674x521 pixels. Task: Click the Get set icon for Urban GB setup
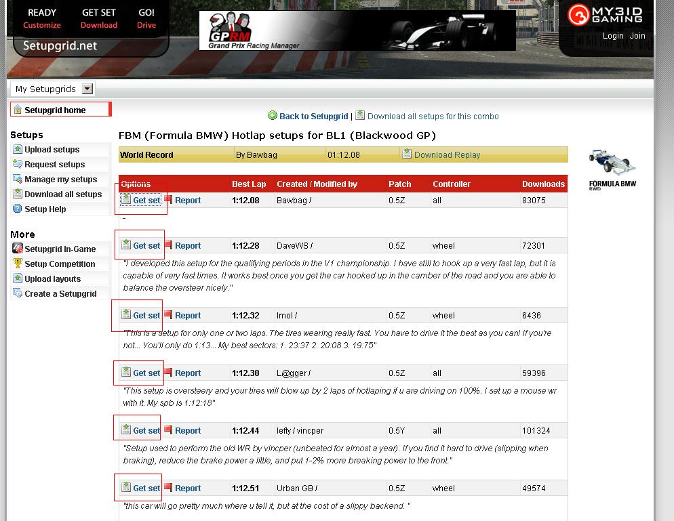point(126,486)
